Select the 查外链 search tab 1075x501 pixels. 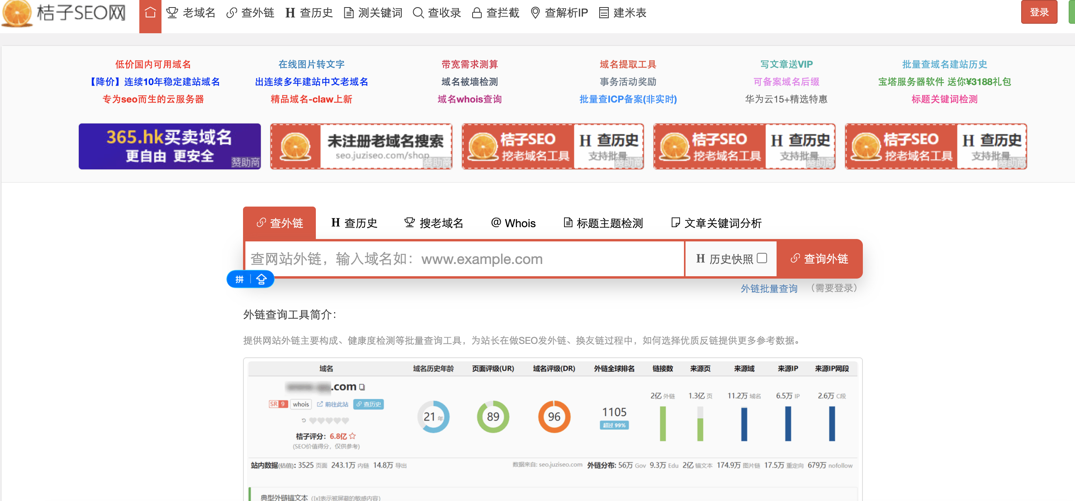[279, 223]
